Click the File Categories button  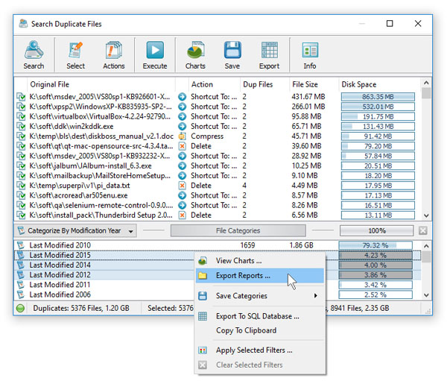(x=238, y=230)
